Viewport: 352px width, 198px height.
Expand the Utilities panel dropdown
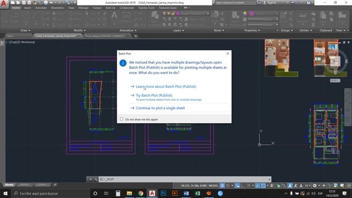[x=306, y=30]
